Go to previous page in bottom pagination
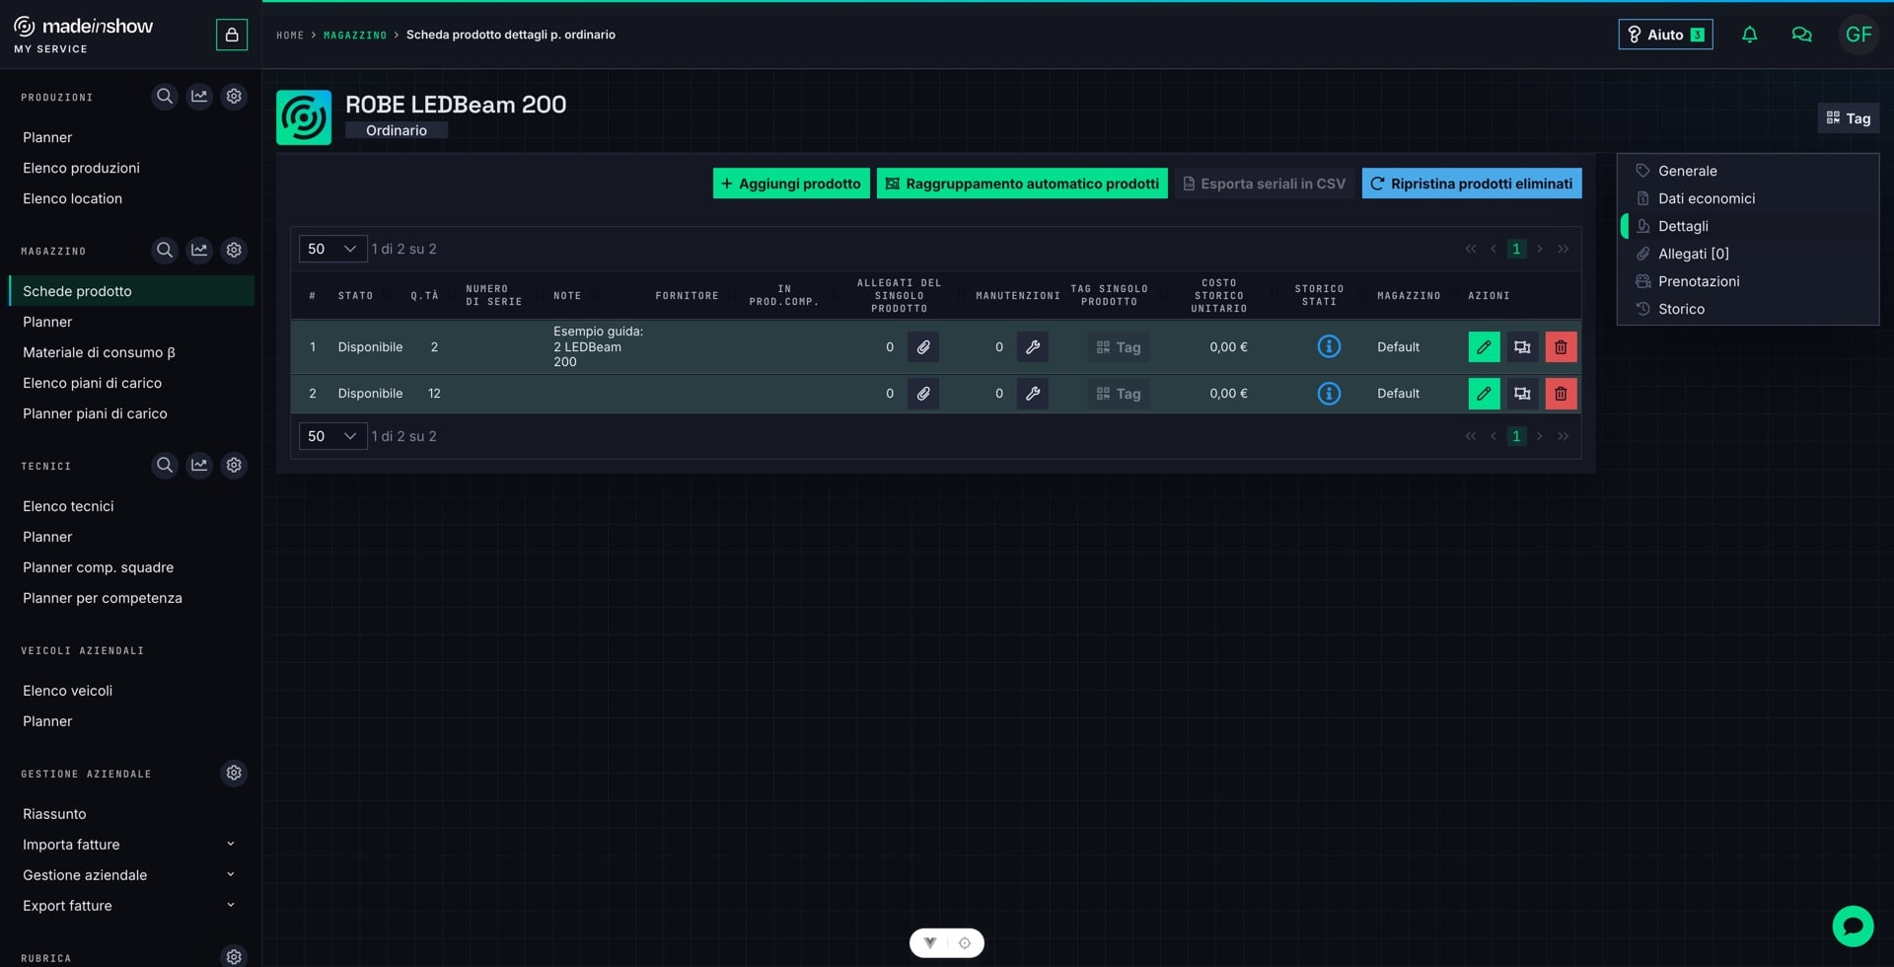This screenshot has height=967, width=1894. (x=1493, y=436)
